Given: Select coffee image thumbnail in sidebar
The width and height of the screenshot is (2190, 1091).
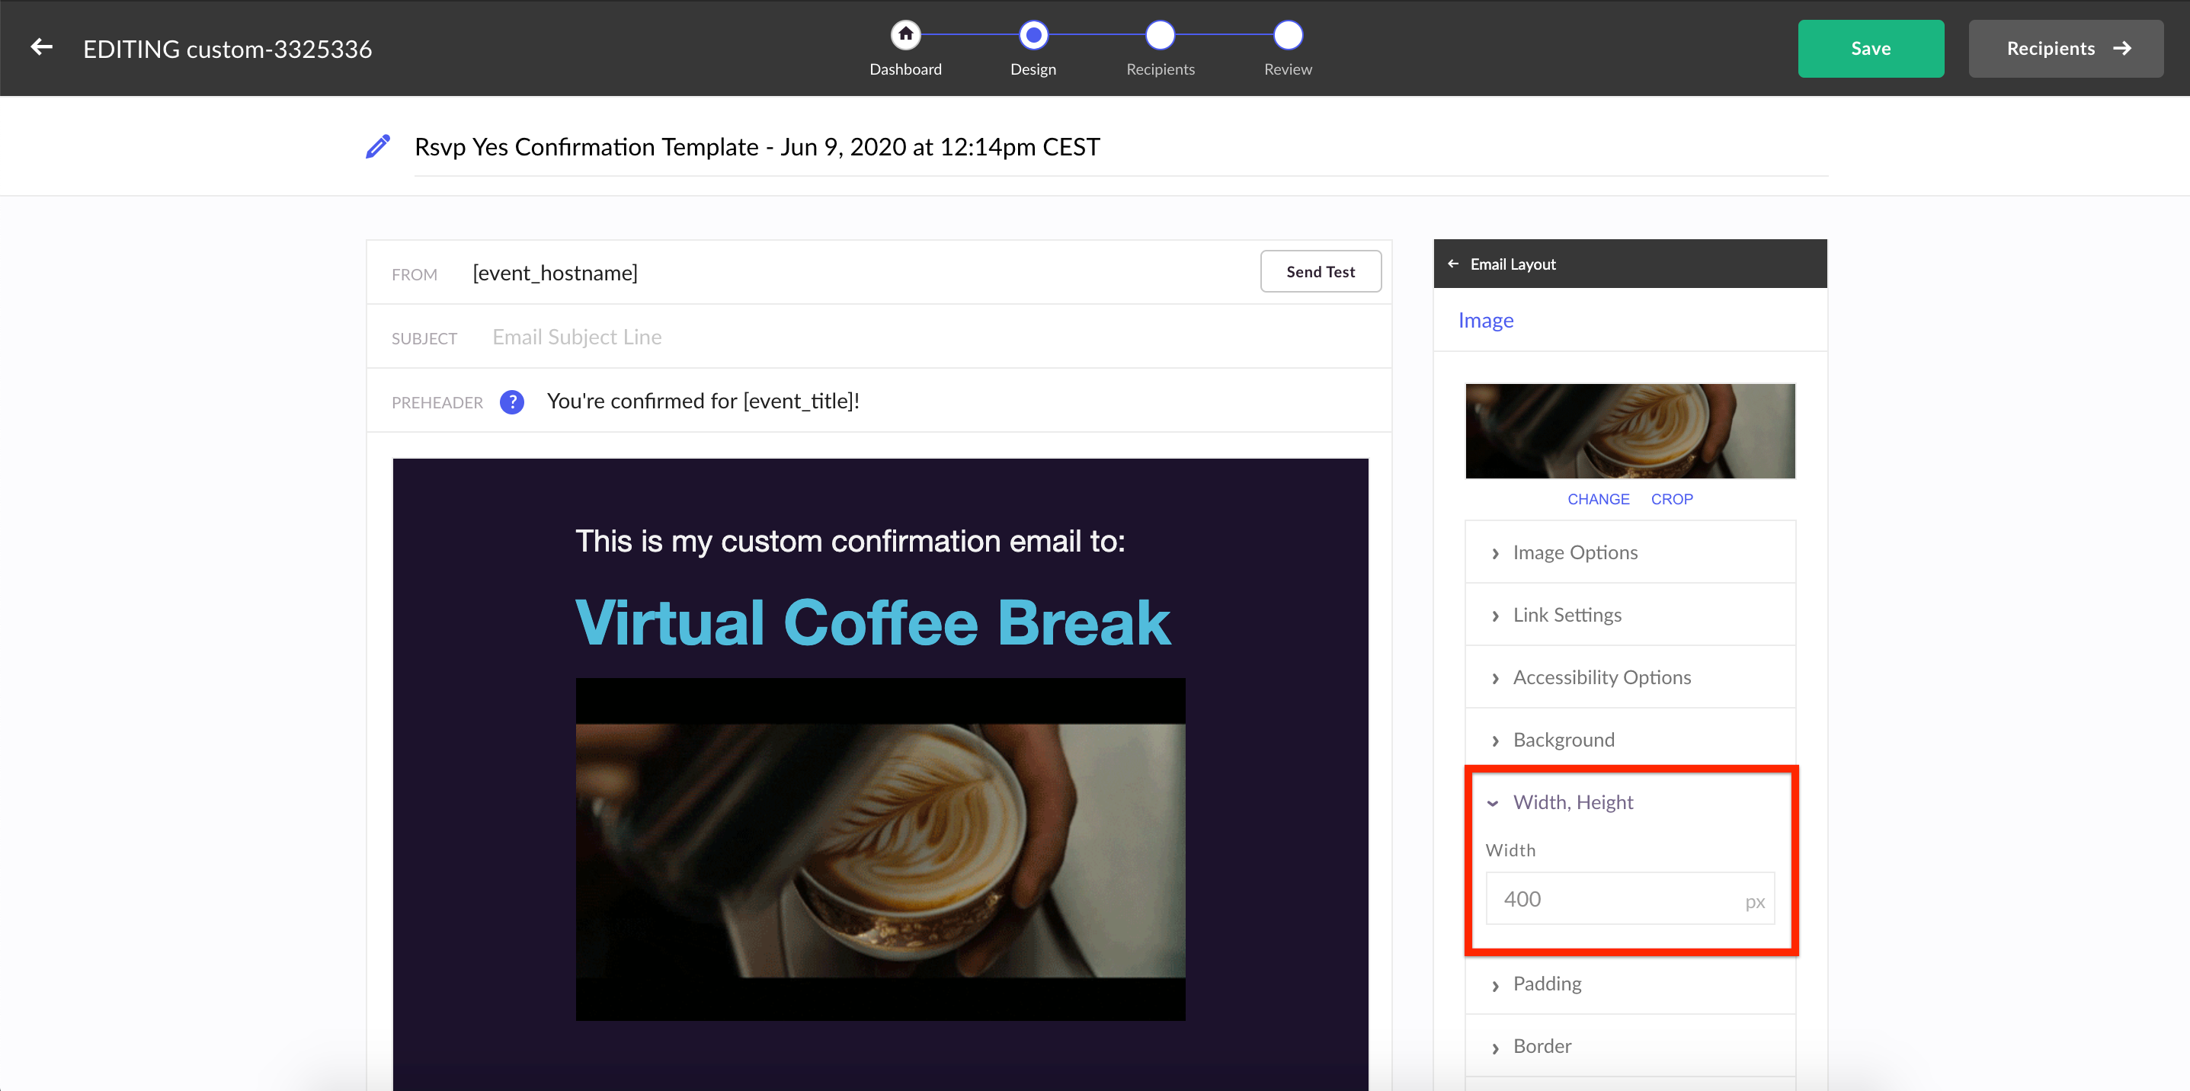Looking at the screenshot, I should click(x=1630, y=430).
